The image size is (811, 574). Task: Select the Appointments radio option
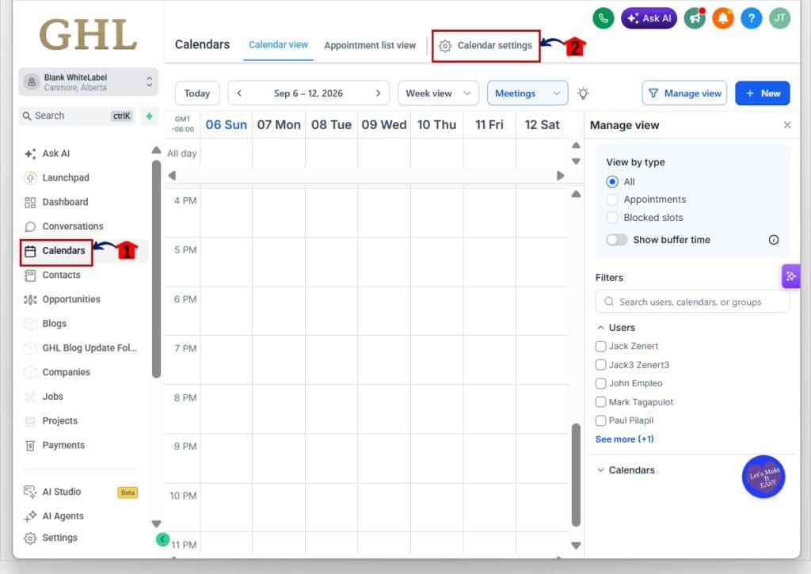coord(612,200)
